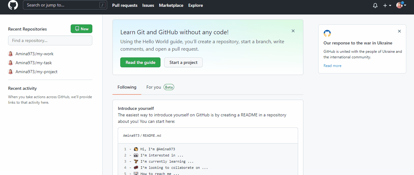Click Learn Git and GitHub without any code heading

[174, 32]
